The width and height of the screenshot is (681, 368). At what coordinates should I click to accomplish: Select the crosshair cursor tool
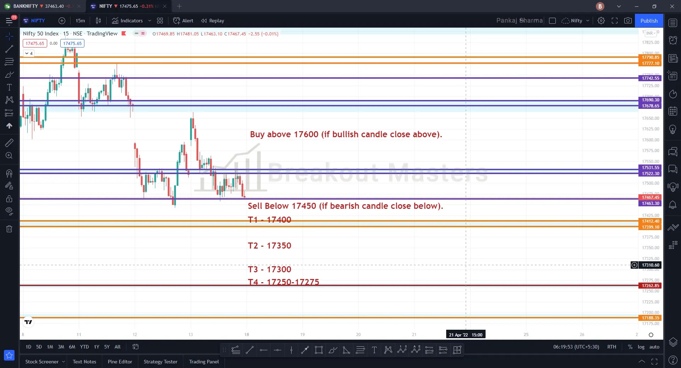pyautogui.click(x=10, y=36)
